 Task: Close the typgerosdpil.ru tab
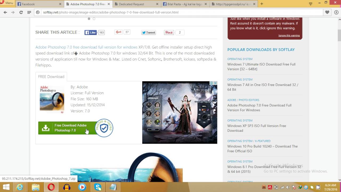[x=254, y=4]
